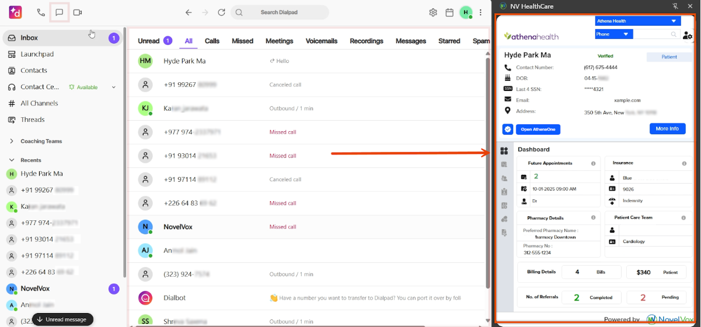
Task: Switch to the Meetings tab
Action: point(280,41)
